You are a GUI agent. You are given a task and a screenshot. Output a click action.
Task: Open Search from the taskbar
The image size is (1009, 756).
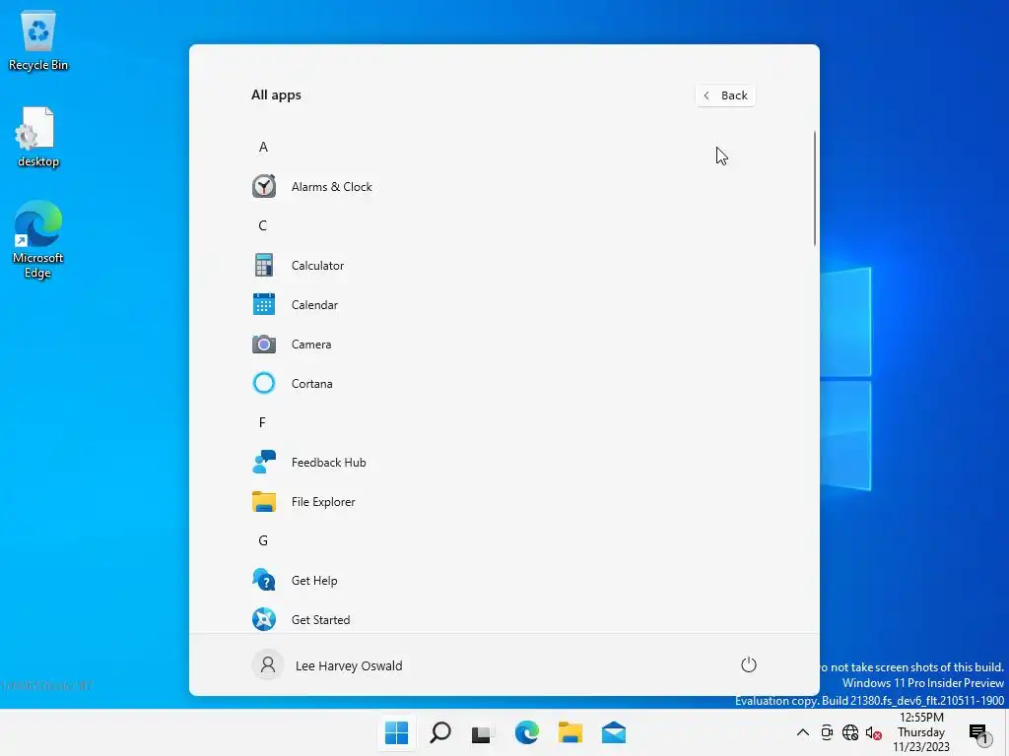point(440,732)
